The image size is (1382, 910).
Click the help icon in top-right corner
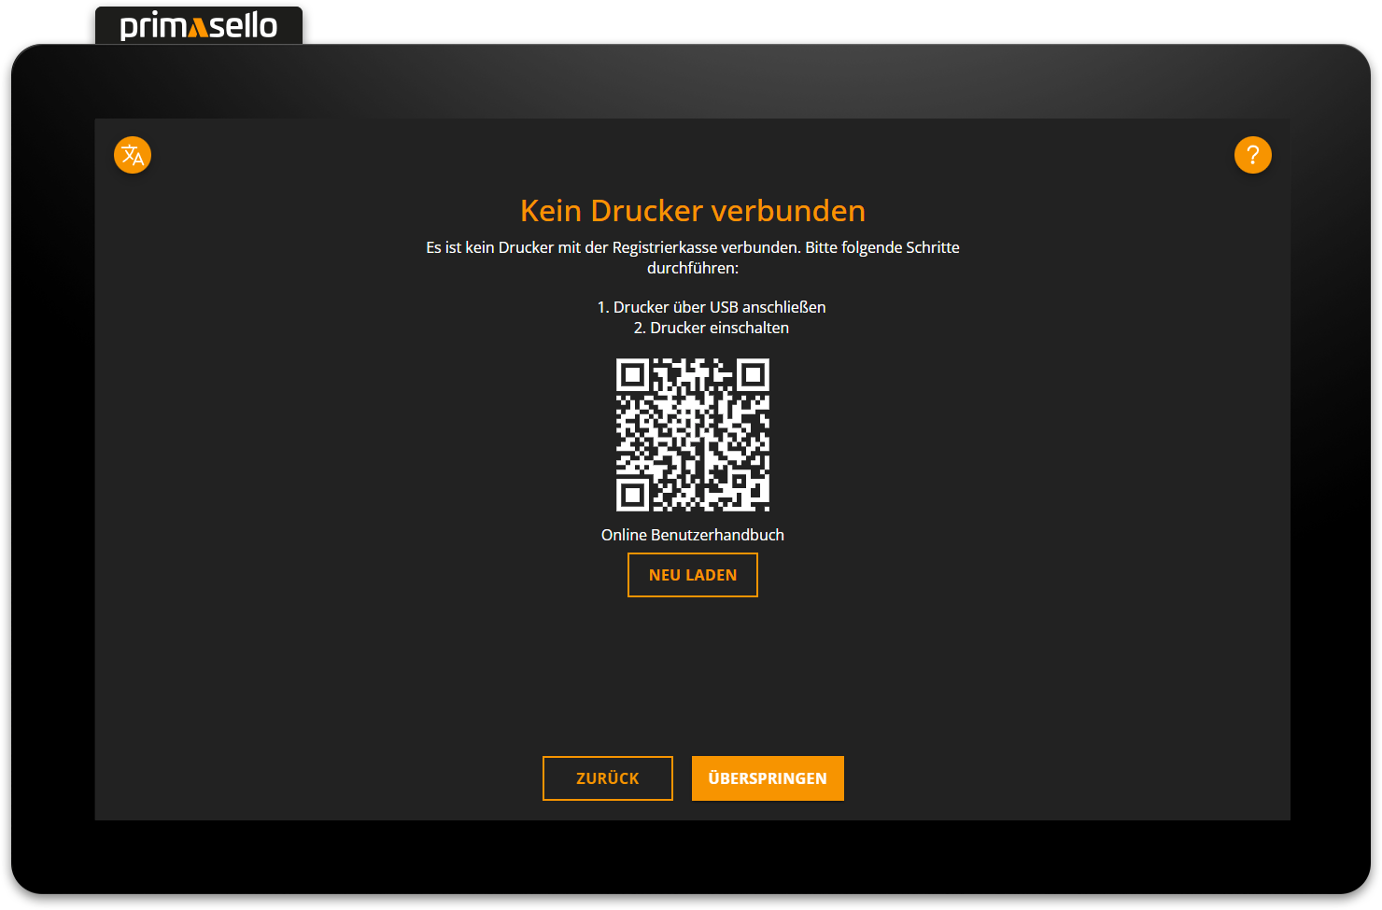(x=1253, y=155)
